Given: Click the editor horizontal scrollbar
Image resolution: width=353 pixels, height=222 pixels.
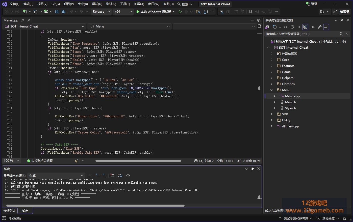Looking at the screenshot, I should [x=138, y=161].
